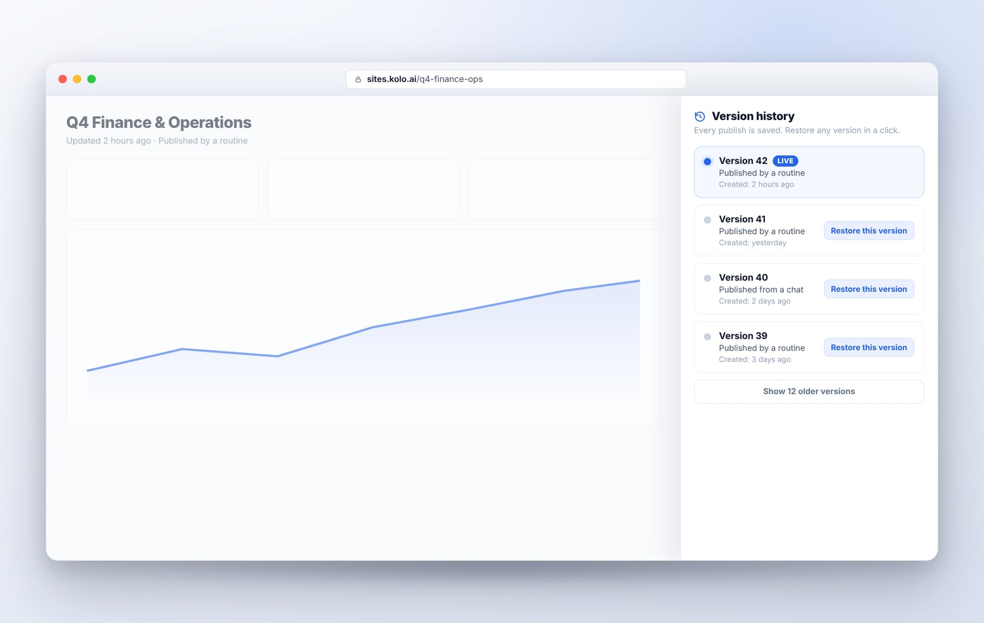
Task: Click 'Created: yesterday' text
Action: (x=752, y=243)
